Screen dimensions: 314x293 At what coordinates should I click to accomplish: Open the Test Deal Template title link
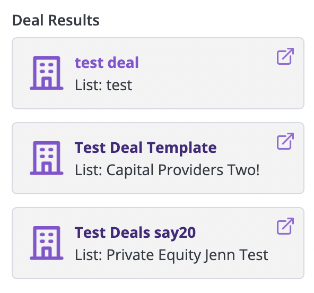145,148
